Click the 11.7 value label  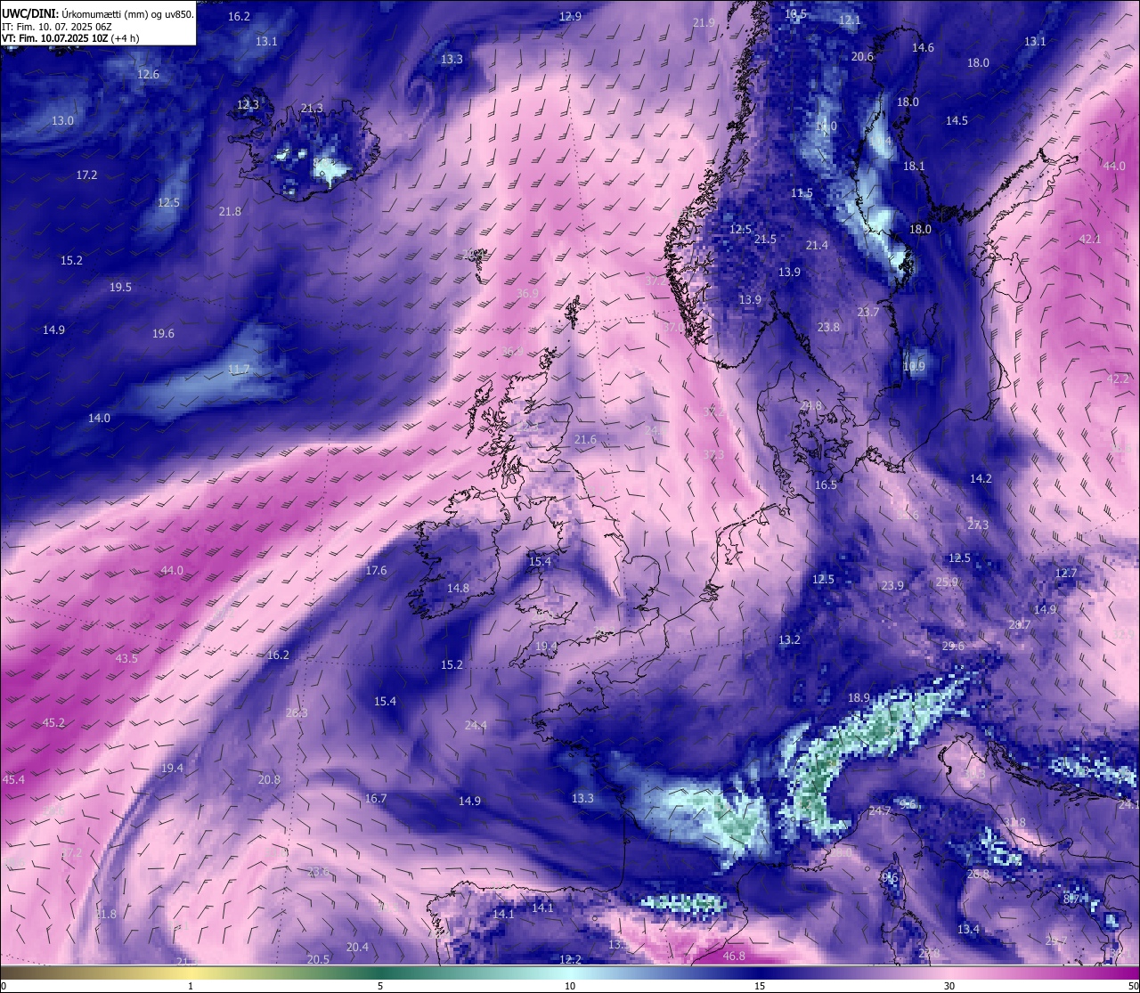point(239,369)
